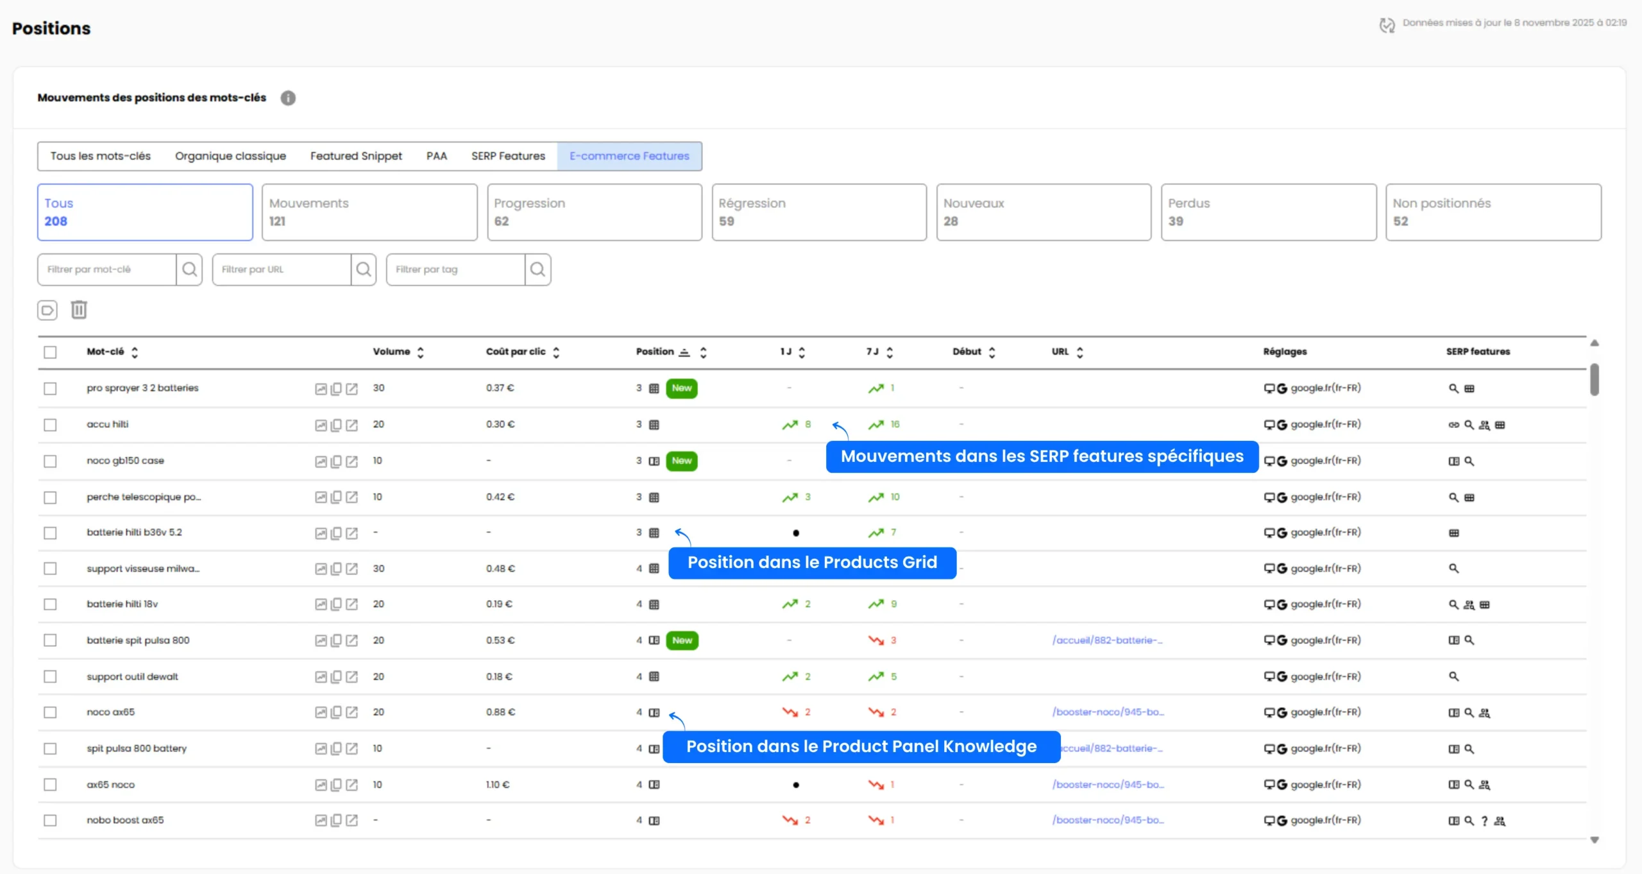
Task: Open the 'SERP Features' tab
Action: click(507, 156)
